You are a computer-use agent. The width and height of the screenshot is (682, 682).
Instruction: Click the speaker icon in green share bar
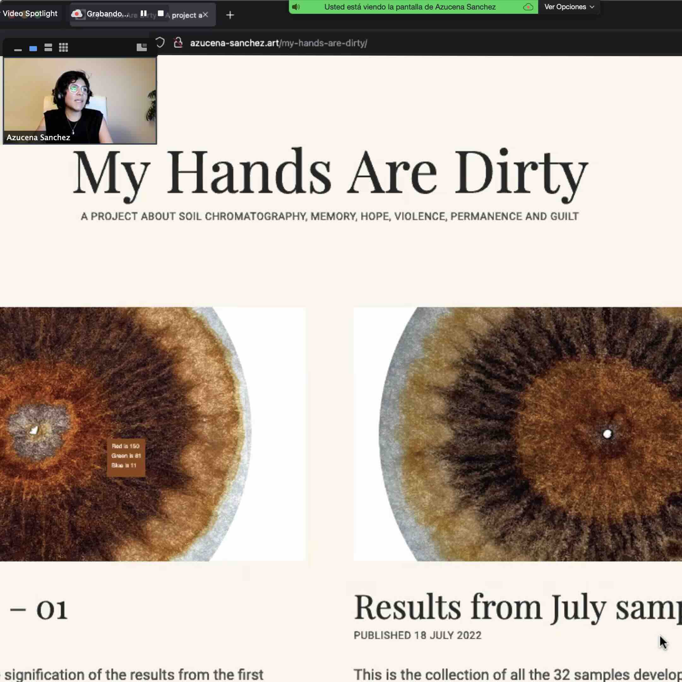tap(296, 7)
